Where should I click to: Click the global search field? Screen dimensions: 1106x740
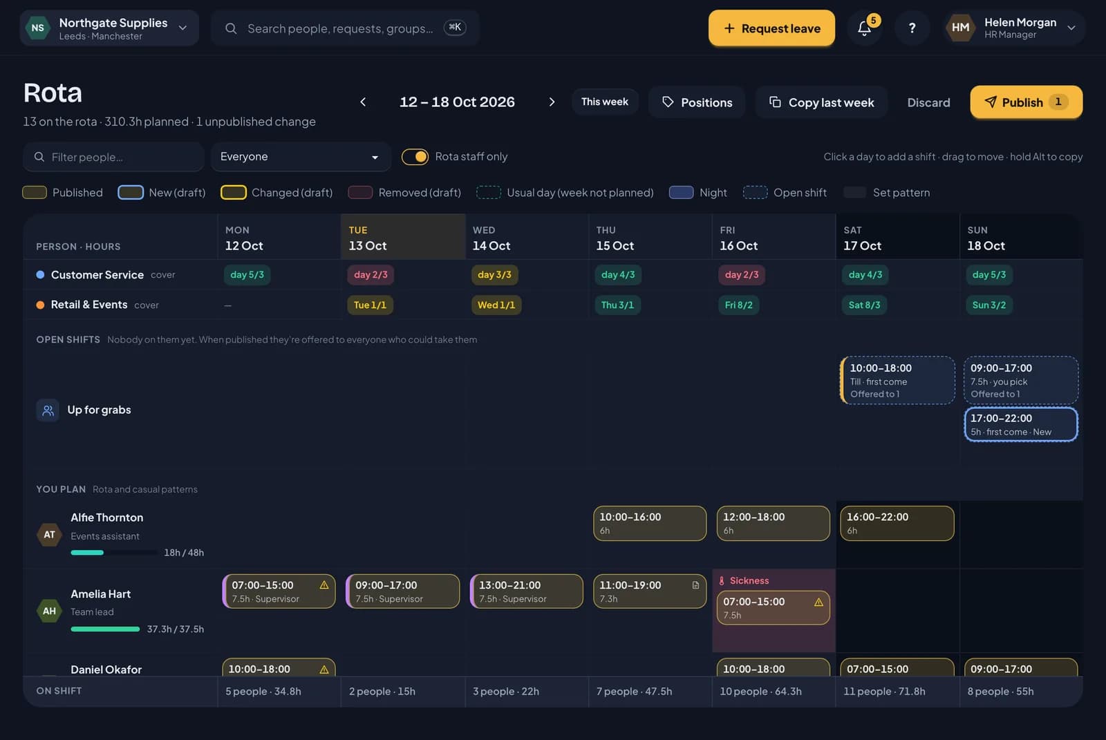(x=345, y=28)
